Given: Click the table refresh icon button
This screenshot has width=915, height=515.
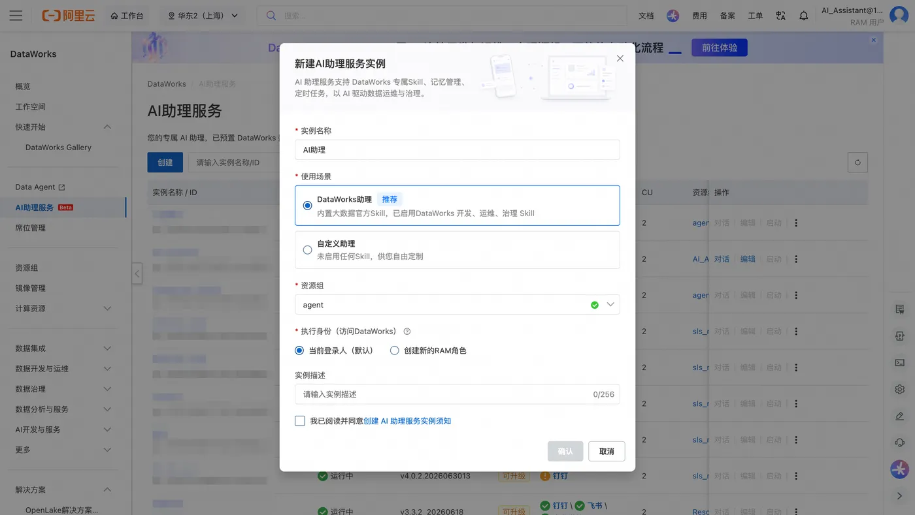Looking at the screenshot, I should pyautogui.click(x=857, y=163).
